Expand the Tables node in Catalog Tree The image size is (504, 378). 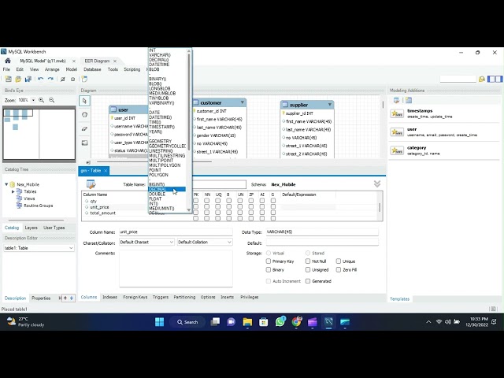pos(13,191)
